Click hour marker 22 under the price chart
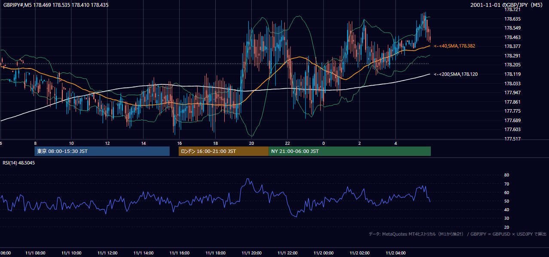 coord(288,143)
